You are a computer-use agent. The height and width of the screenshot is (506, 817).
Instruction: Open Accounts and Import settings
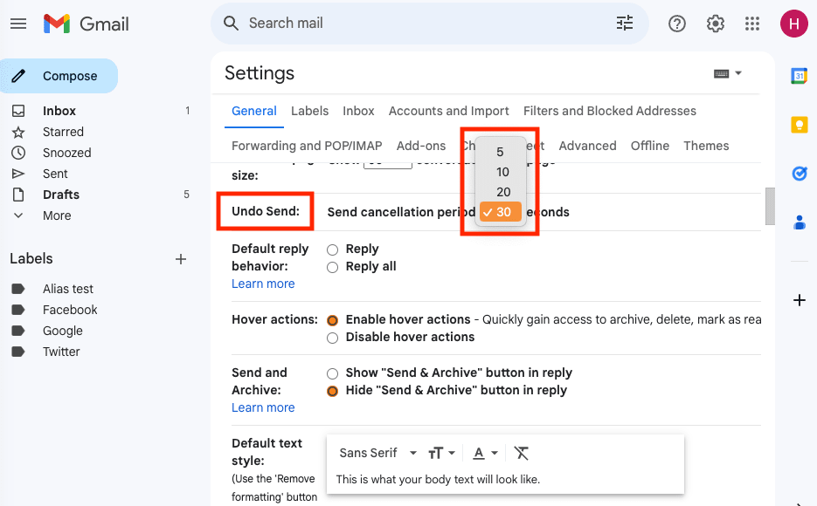tap(448, 111)
